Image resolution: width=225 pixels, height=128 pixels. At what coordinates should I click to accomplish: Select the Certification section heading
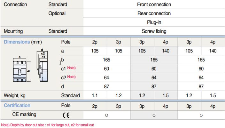coord(17,105)
